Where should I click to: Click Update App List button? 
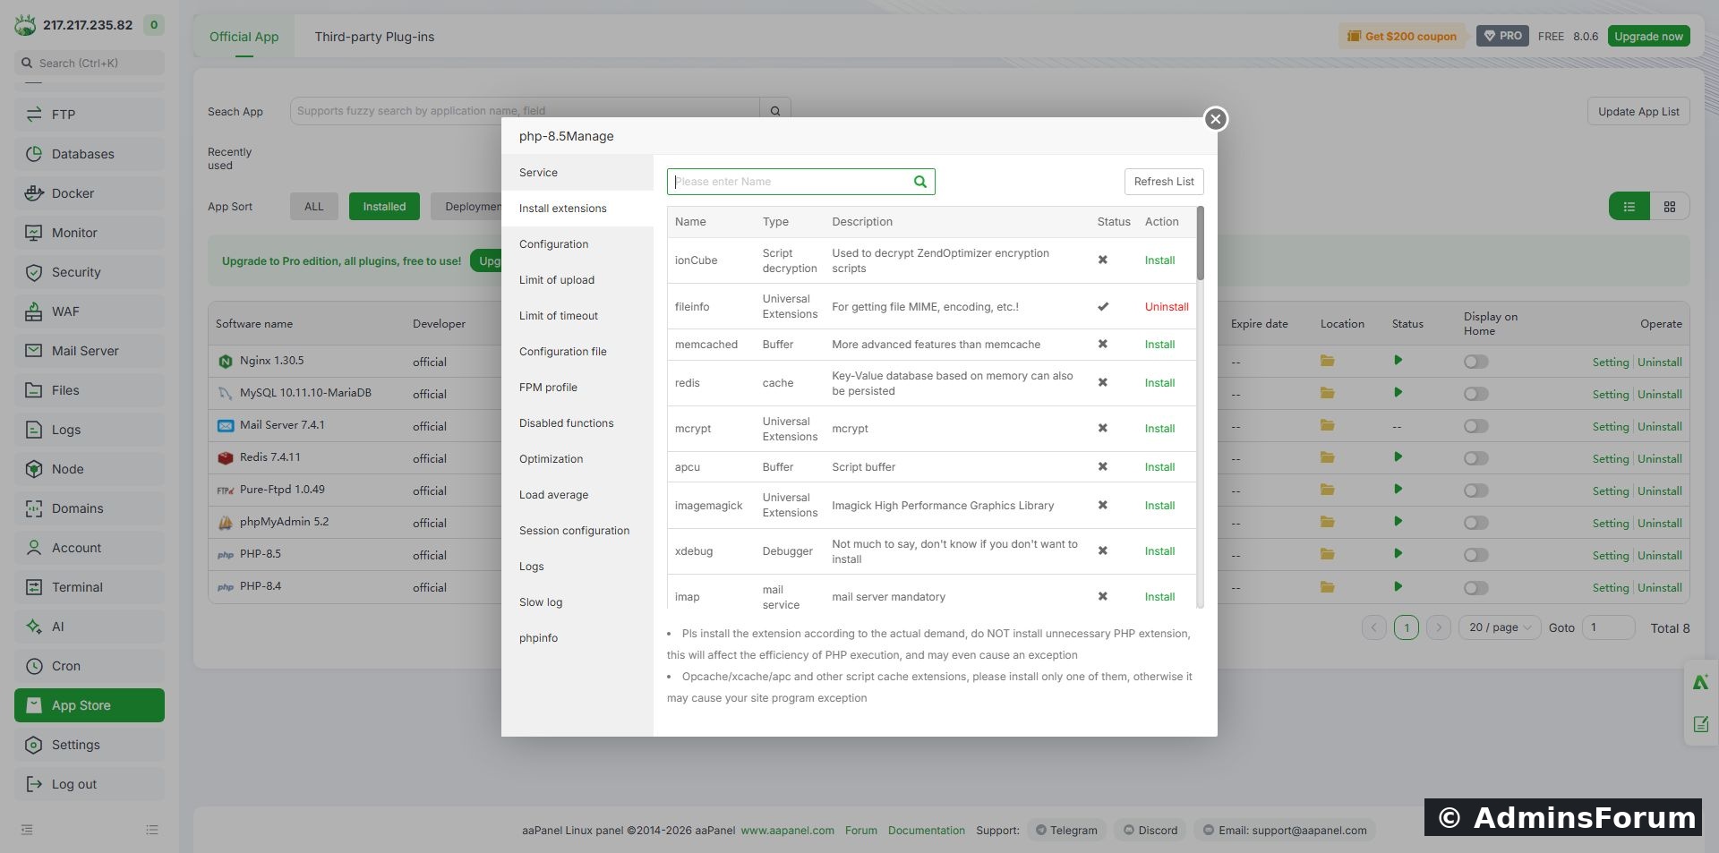pyautogui.click(x=1638, y=112)
